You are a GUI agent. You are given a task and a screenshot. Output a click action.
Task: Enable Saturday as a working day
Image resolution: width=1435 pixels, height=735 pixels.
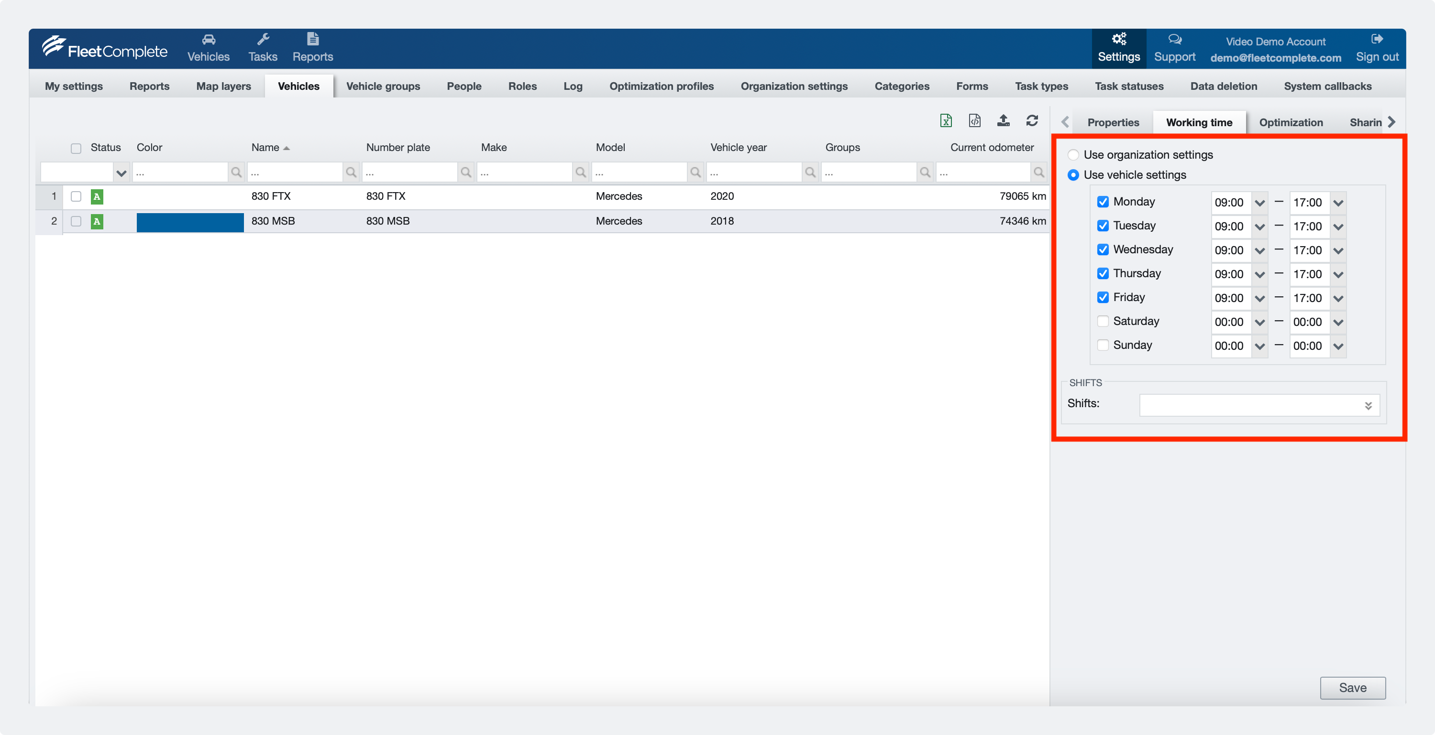[1103, 321]
